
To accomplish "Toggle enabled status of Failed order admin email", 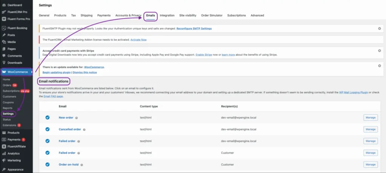I will pos(47,141).
